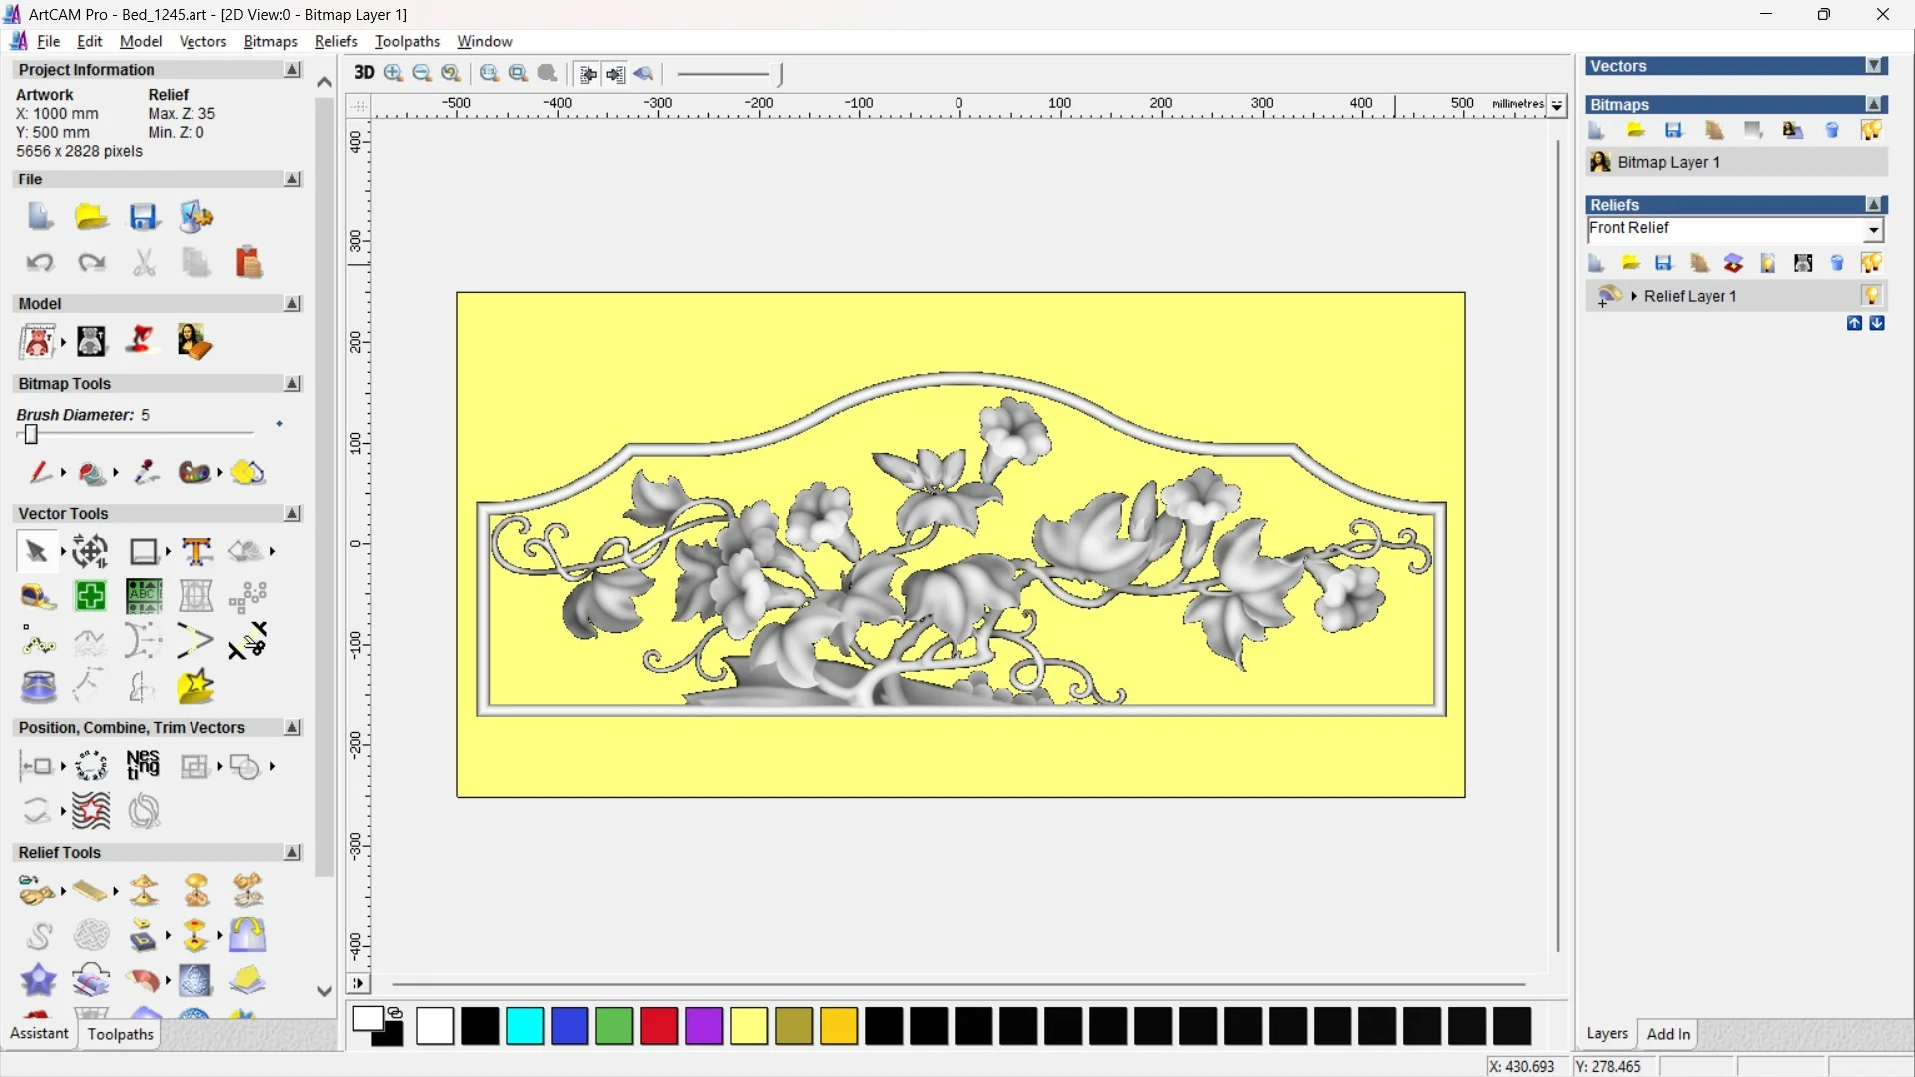Toggle all relief layers visibility bulb

coord(1871,263)
